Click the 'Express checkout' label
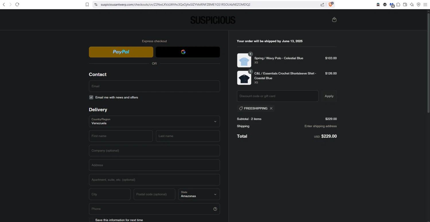Viewport: 430px width, 222px height. (x=154, y=41)
